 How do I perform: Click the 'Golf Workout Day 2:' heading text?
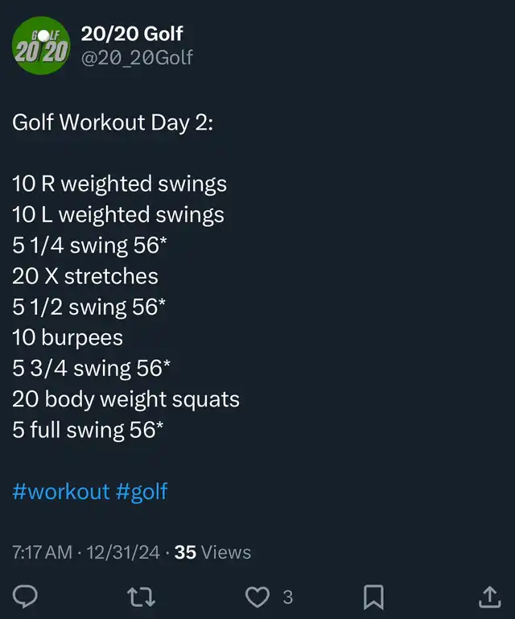coord(113,123)
